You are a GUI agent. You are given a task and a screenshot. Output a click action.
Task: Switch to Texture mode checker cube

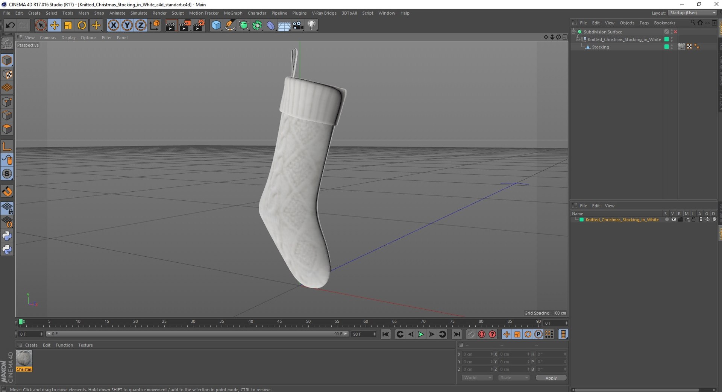7,74
